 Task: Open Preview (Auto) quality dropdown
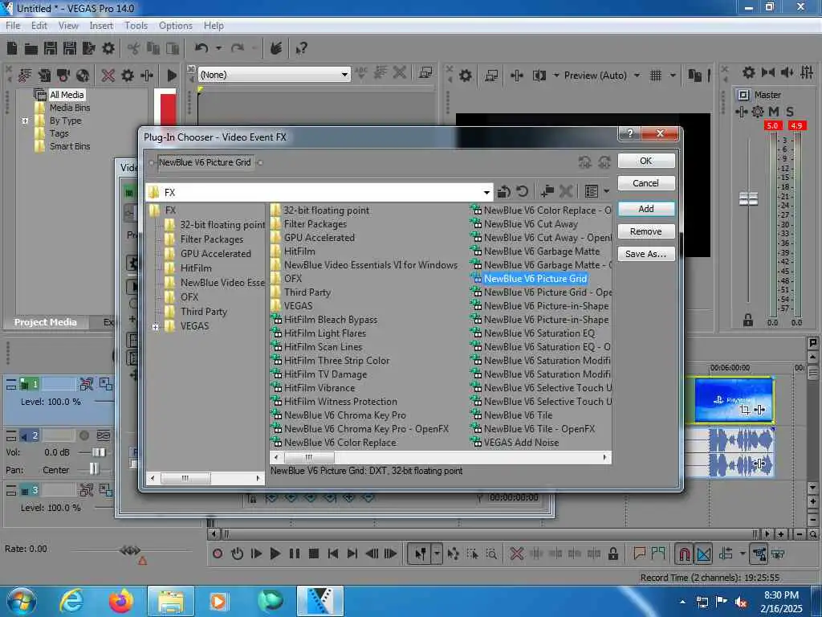pyautogui.click(x=637, y=76)
